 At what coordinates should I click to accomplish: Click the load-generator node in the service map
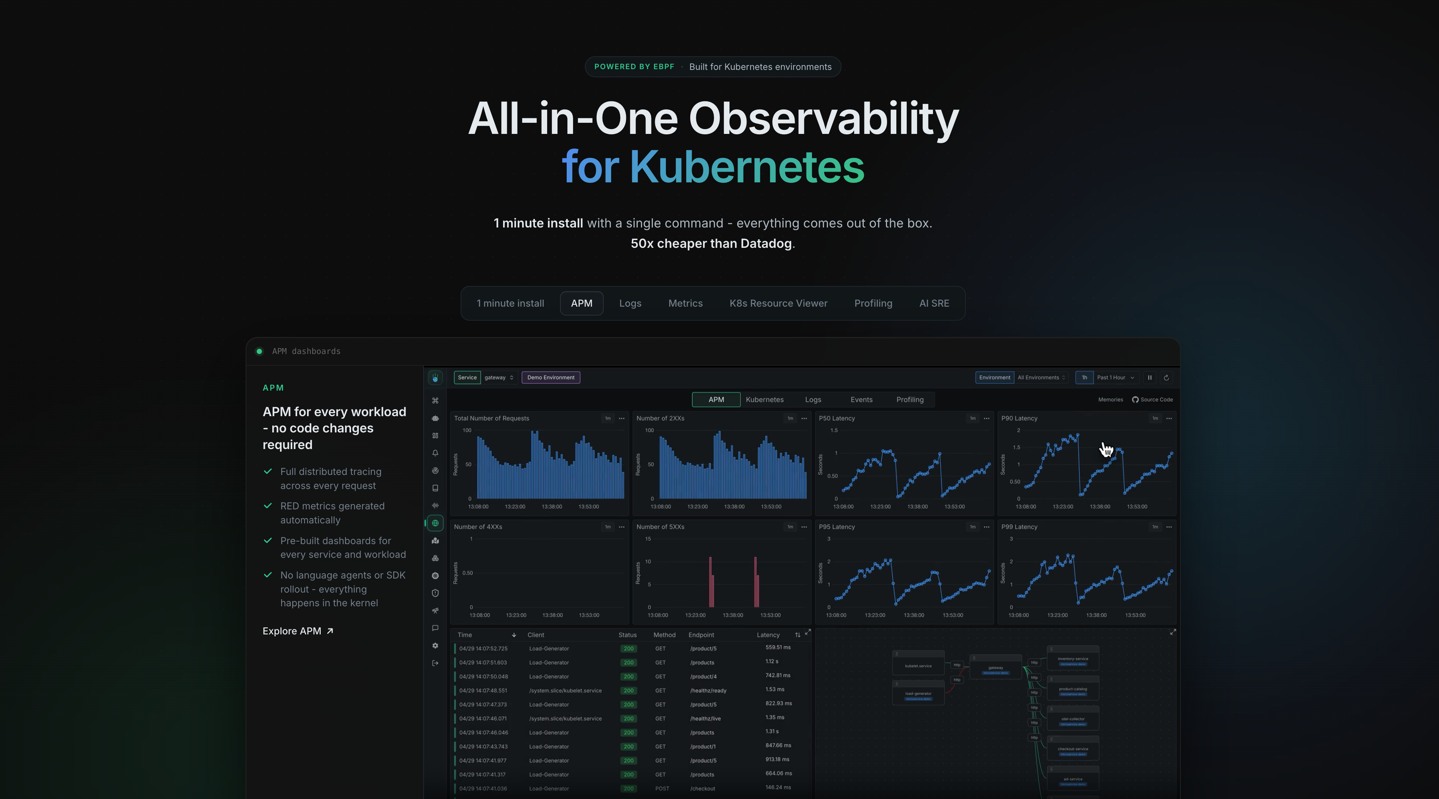918,693
